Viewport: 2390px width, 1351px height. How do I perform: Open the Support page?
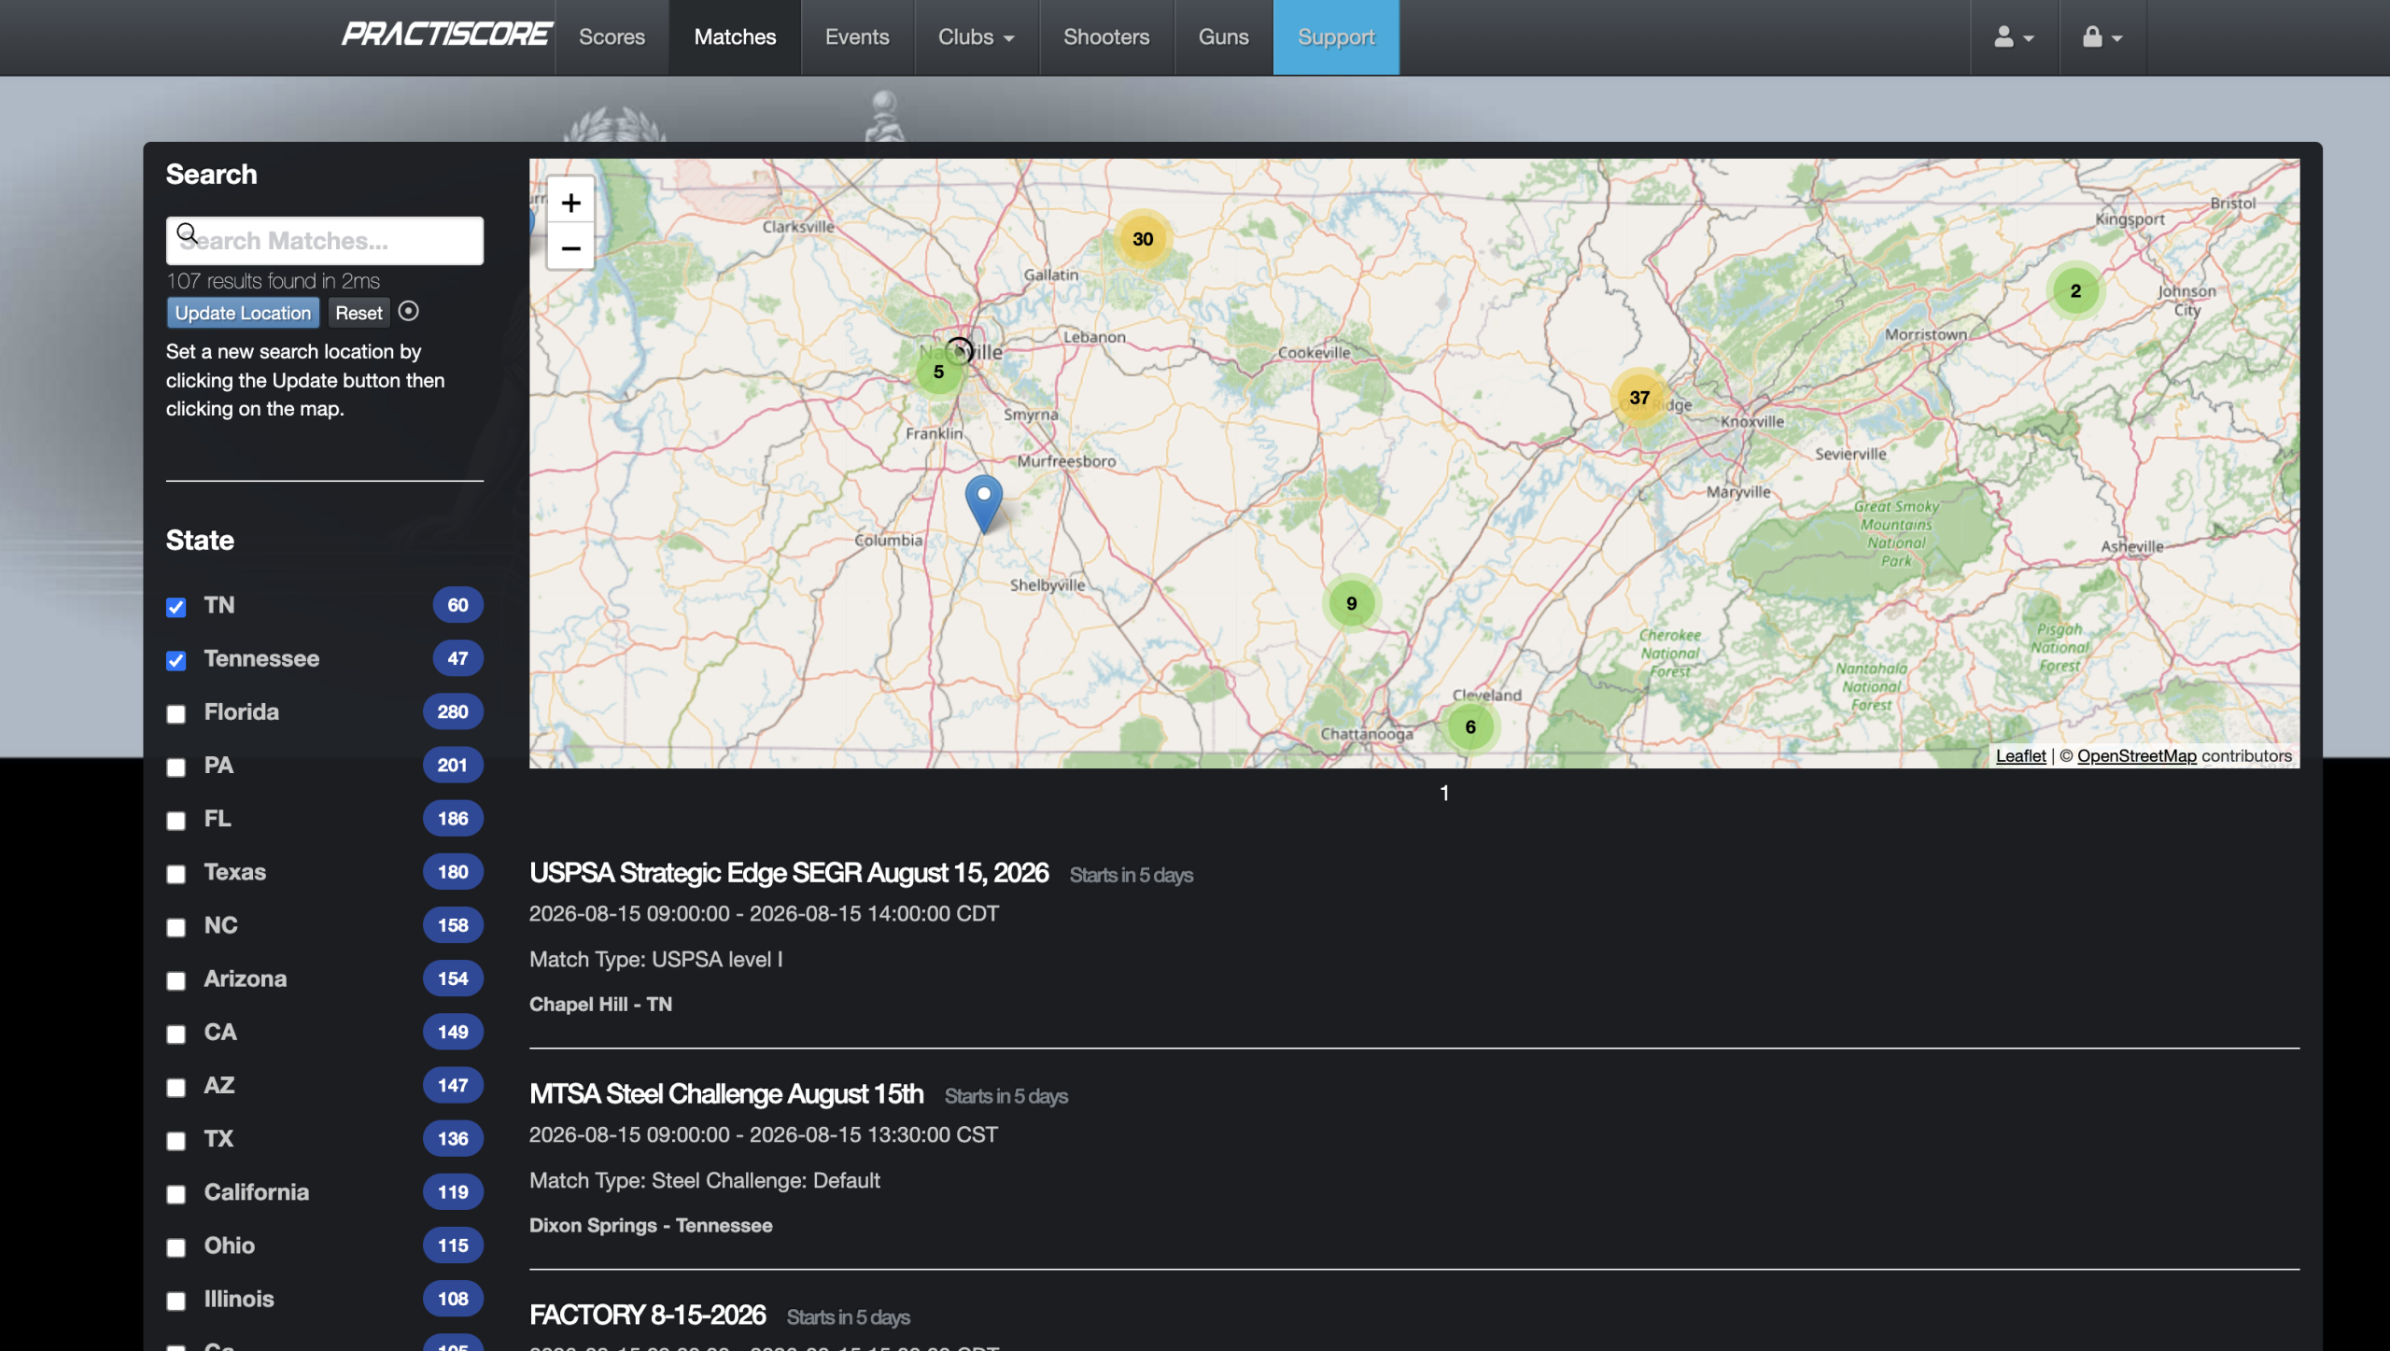[1336, 37]
